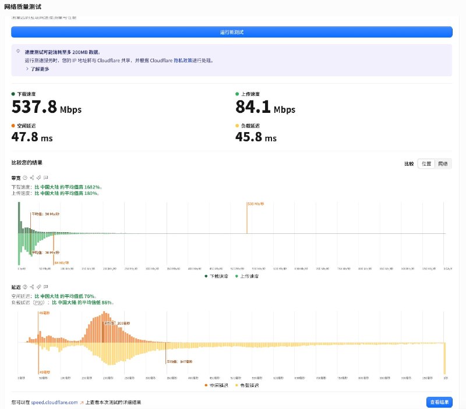
Task: Select the 位置 comparison tab
Action: click(x=426, y=164)
